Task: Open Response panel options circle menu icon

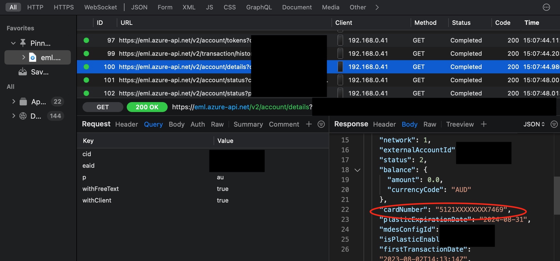Action: pos(554,124)
